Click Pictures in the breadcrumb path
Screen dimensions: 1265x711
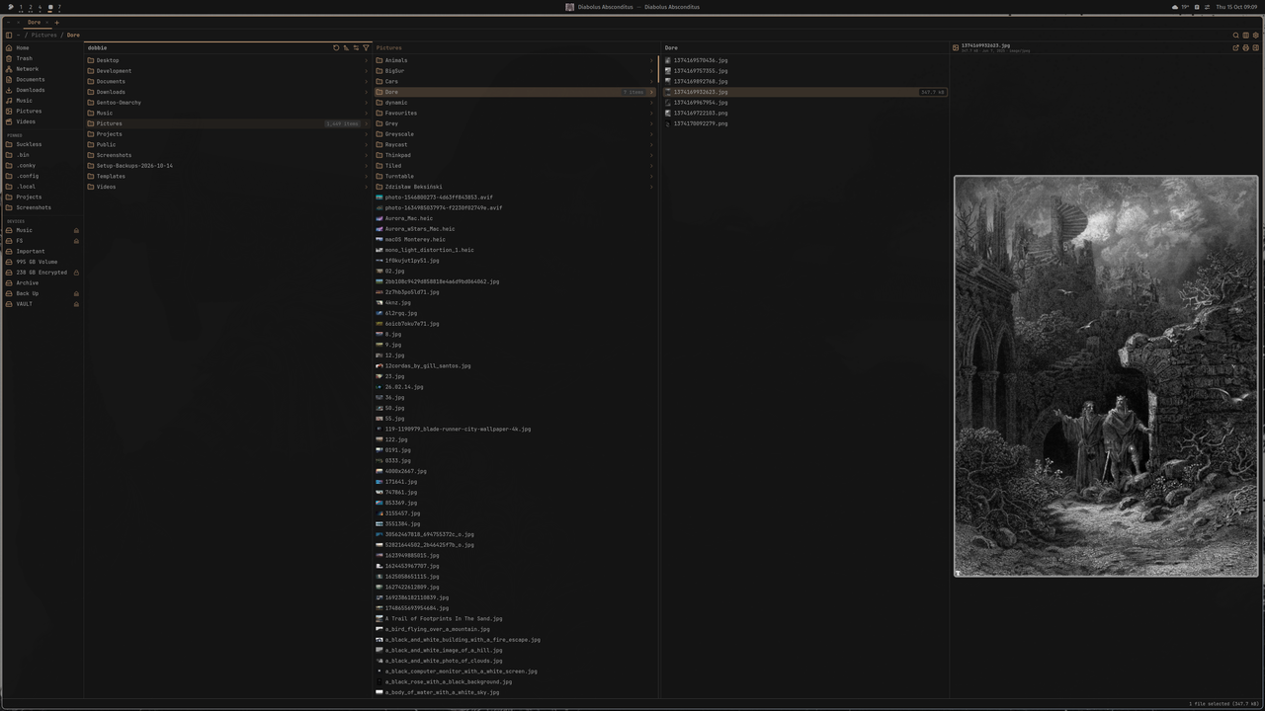43,36
